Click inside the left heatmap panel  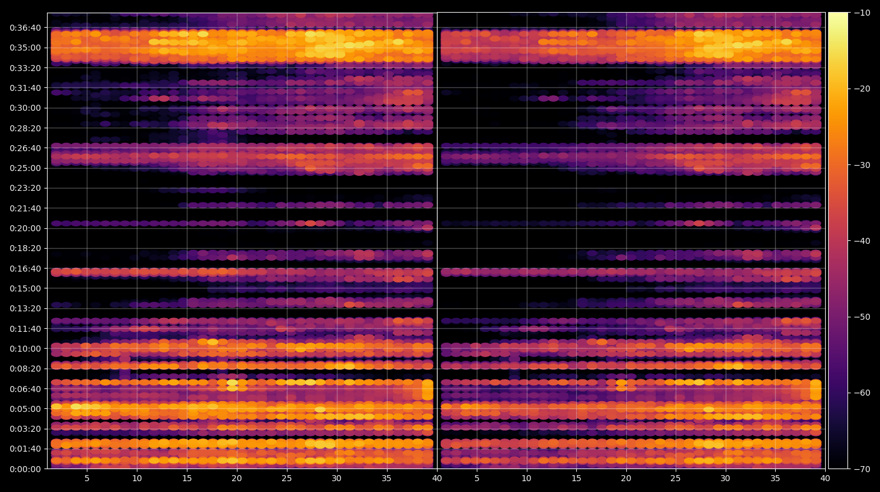242,240
